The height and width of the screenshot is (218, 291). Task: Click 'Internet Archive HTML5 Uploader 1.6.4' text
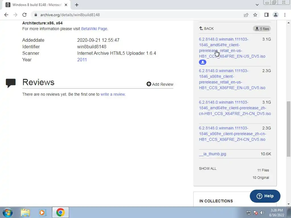pos(117,53)
